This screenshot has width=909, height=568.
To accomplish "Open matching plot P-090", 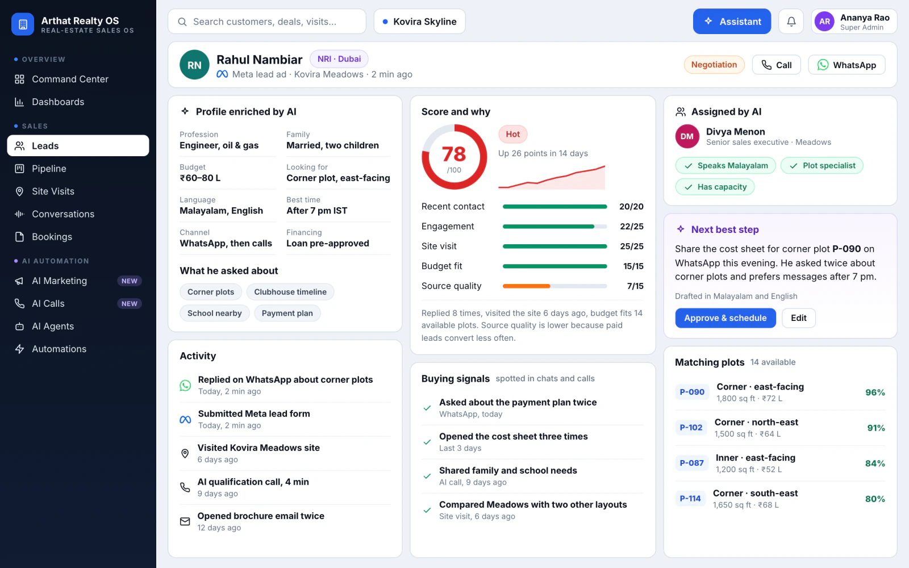I will [x=780, y=392].
